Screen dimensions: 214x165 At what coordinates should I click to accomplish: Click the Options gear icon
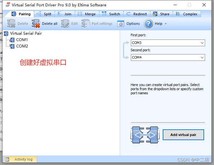121,24
